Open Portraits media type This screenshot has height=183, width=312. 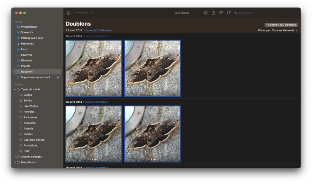[x=37, y=112]
